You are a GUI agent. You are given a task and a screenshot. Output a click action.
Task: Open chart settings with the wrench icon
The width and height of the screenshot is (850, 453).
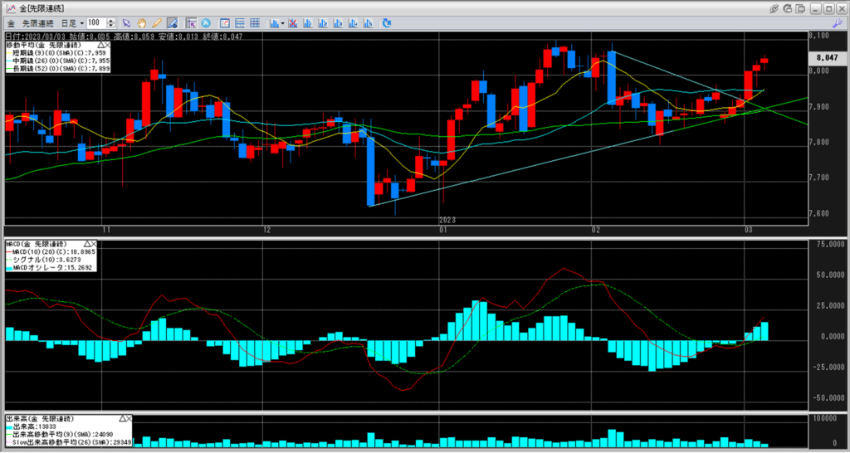(838, 22)
